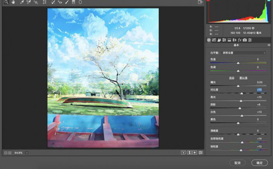Image resolution: width=273 pixels, height=169 pixels.
Task: Toggle the shadow clipping warning on histogram
Action: click(x=208, y=1)
